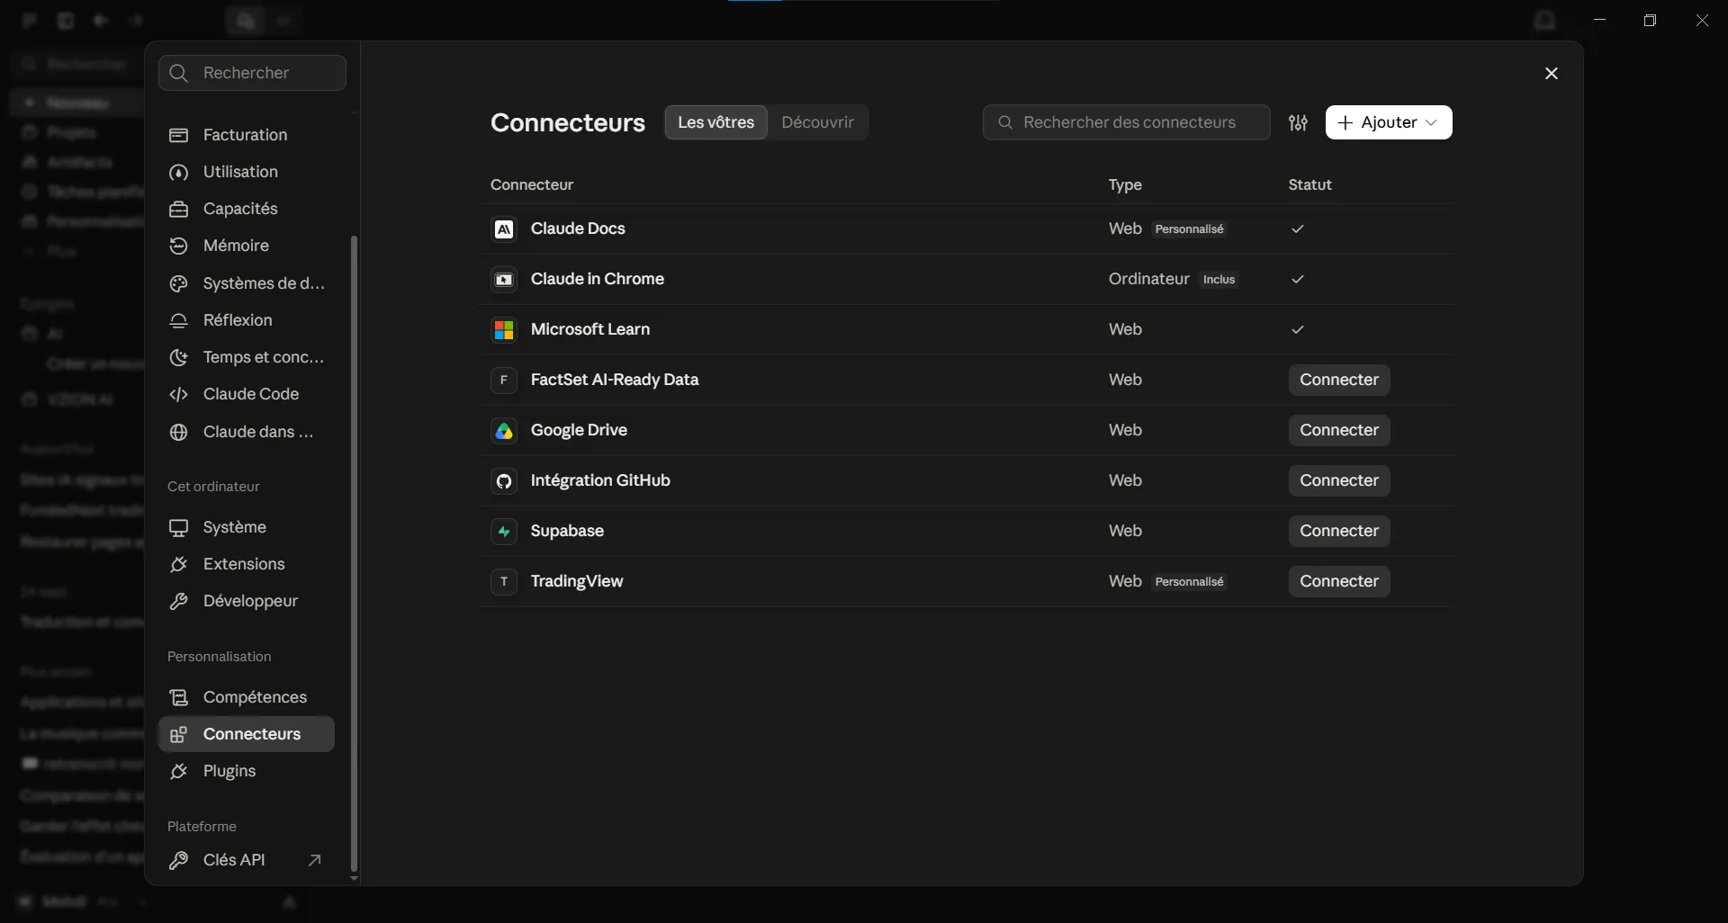The width and height of the screenshot is (1728, 923).
Task: Open the Mémoire settings section
Action: point(246,246)
